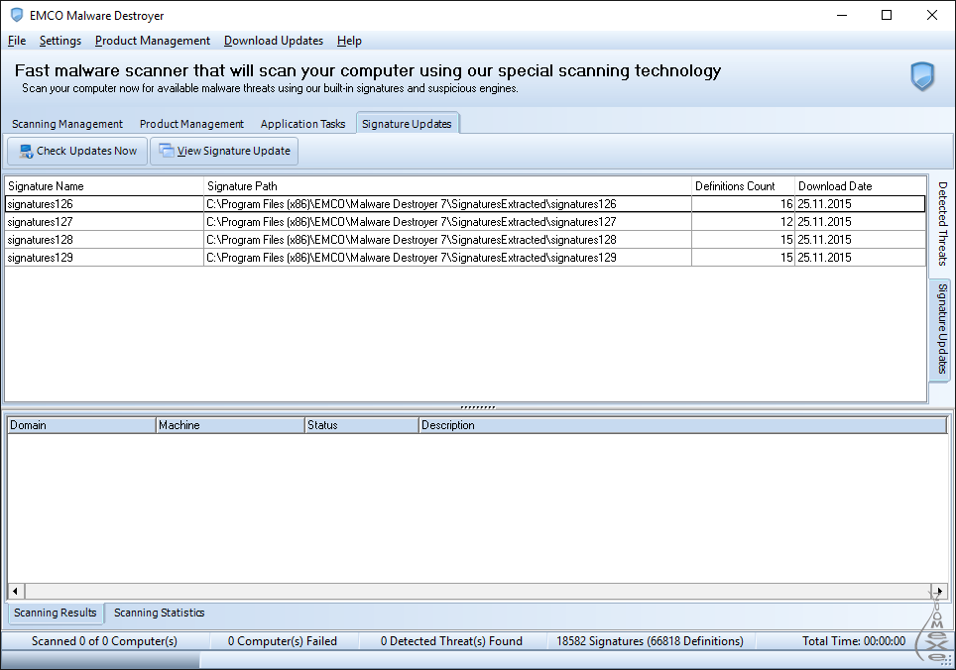
Task: Close the EMCO Malware Destroyer window
Action: (931, 15)
